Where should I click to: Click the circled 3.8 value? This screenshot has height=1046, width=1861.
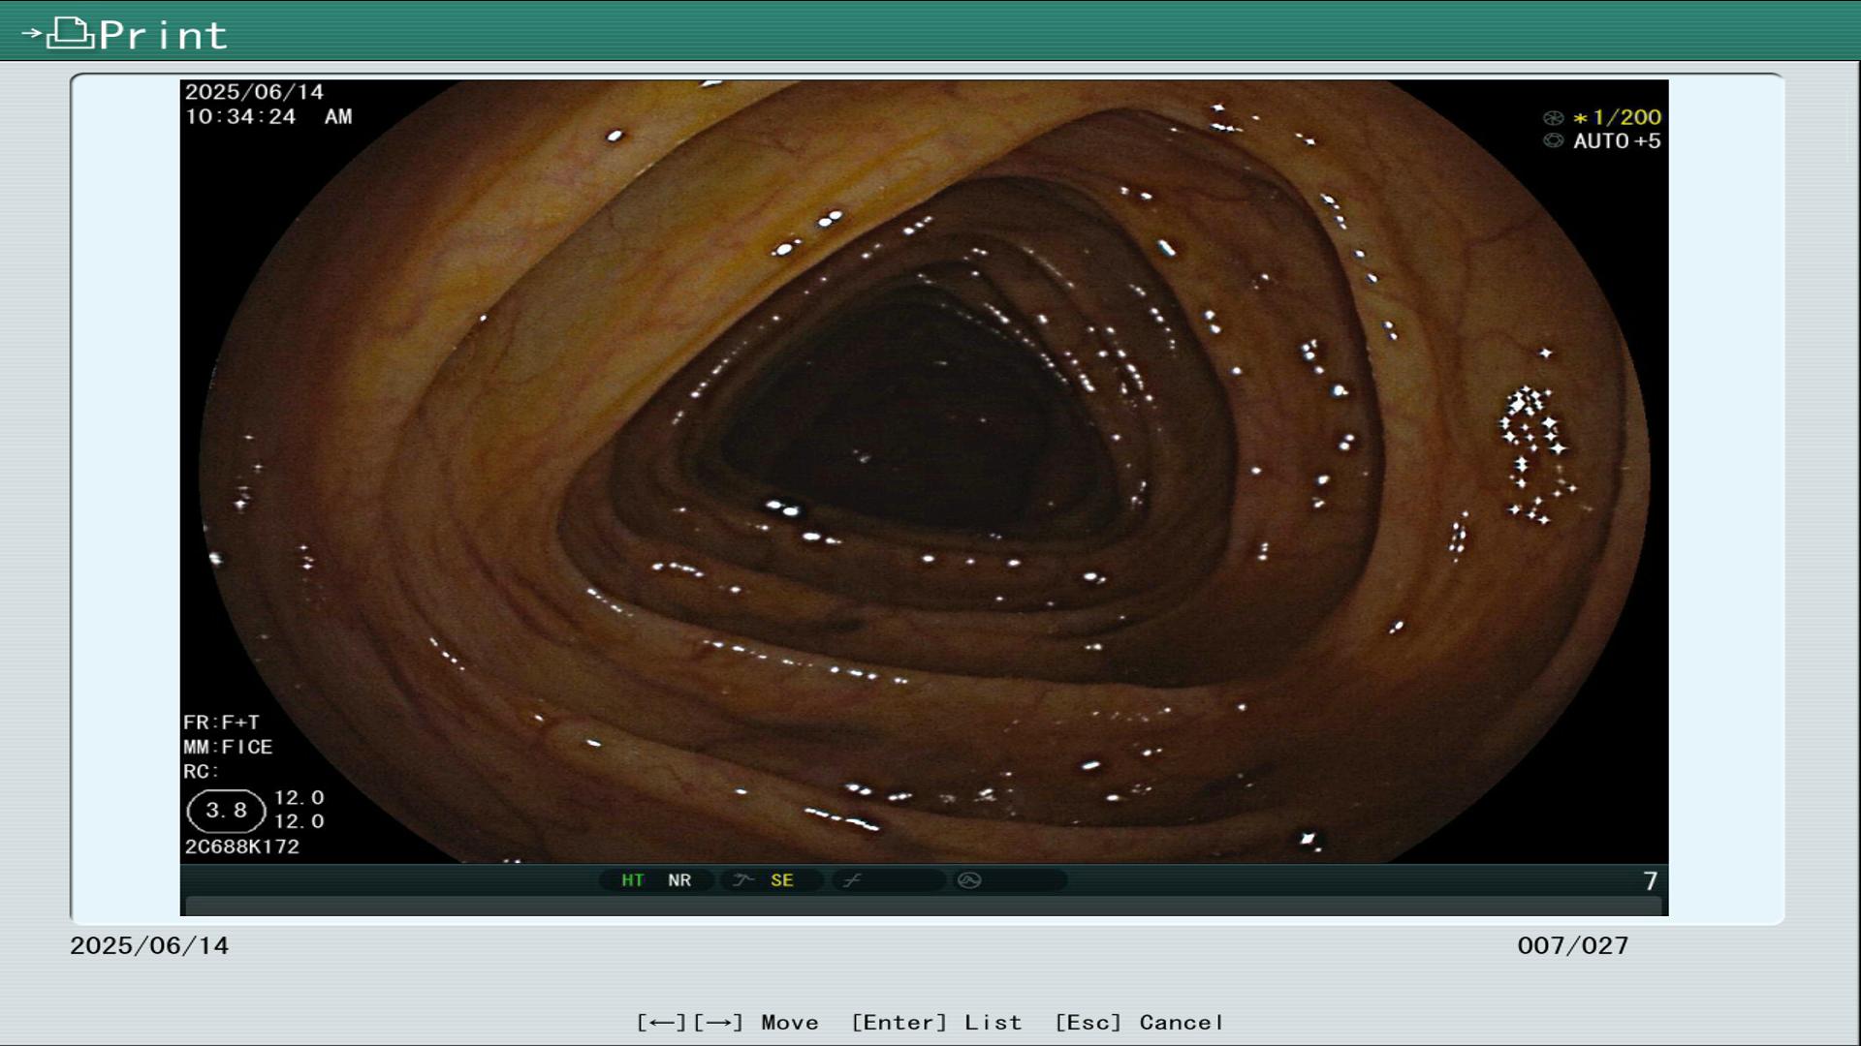coord(226,811)
